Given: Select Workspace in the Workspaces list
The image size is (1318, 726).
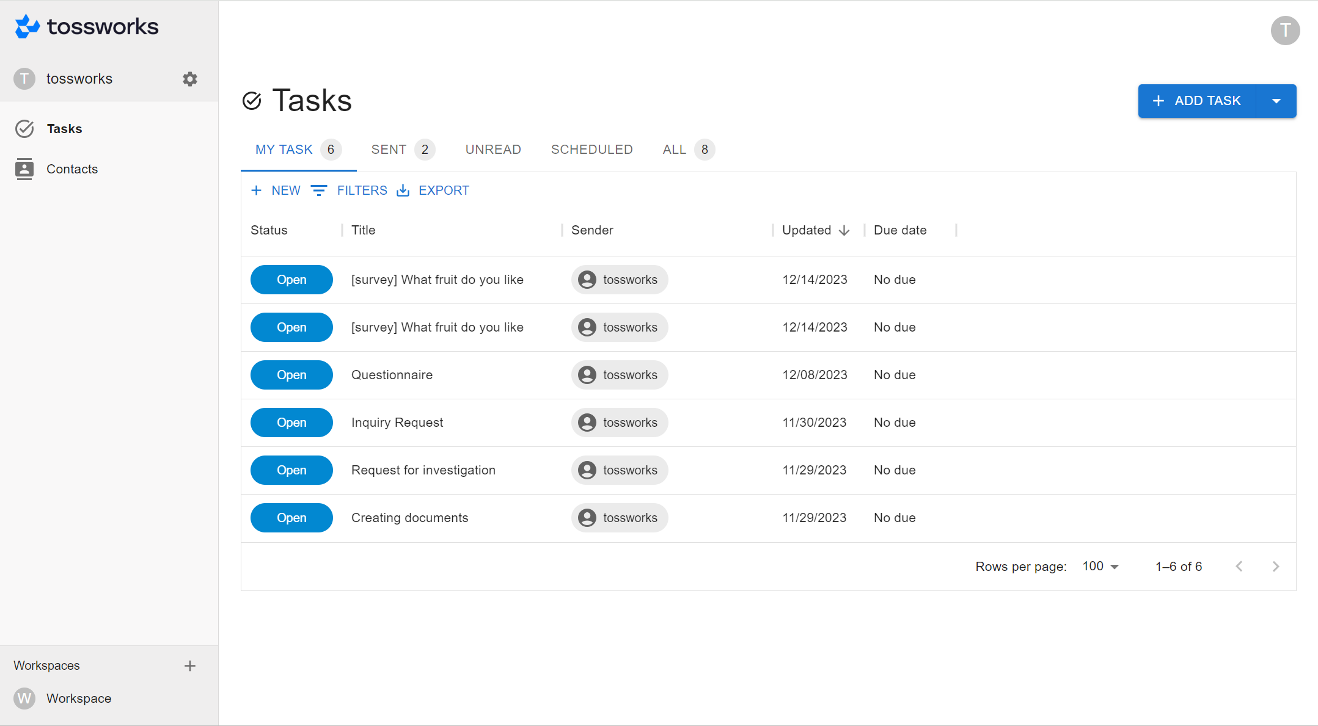Looking at the screenshot, I should click(x=78, y=699).
